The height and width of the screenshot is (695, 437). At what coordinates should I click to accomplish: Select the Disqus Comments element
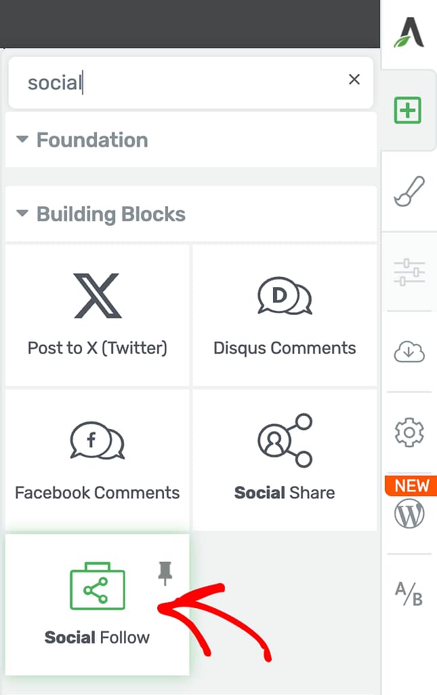click(x=285, y=315)
